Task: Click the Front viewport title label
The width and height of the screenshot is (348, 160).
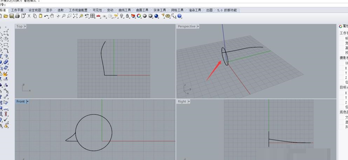Action: point(21,102)
